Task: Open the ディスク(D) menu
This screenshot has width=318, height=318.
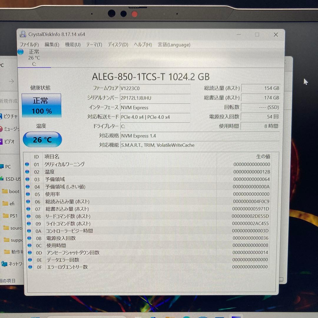Action: tap(117, 44)
